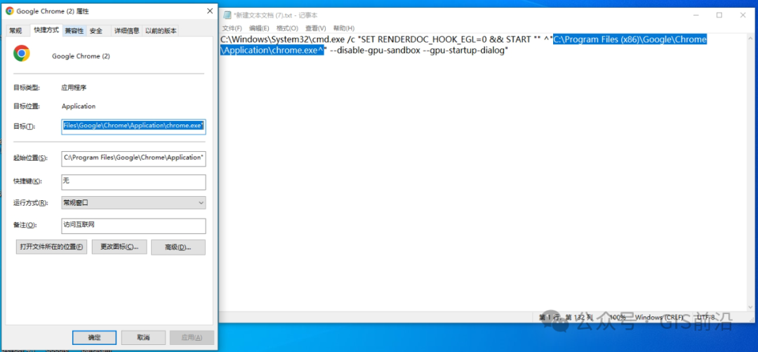Minimize the Notepad window
This screenshot has height=352, width=758.
pos(696,15)
